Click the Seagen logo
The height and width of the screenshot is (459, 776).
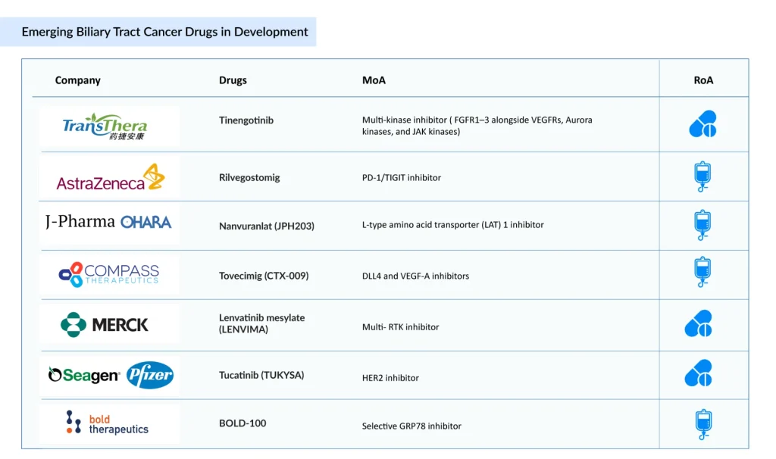coord(84,375)
